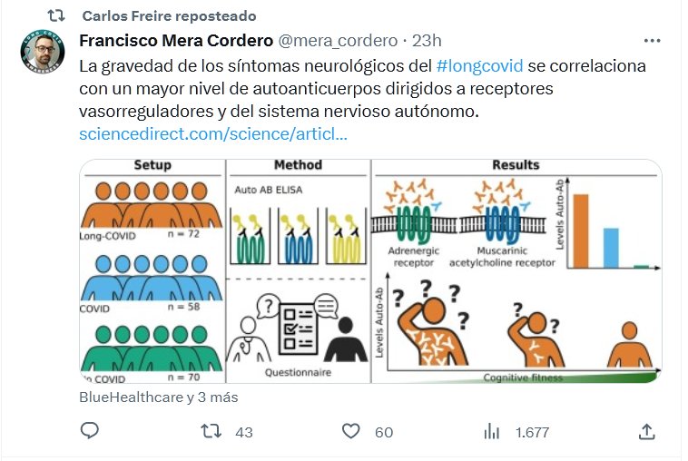Open view analytics bar chart icon
The image size is (688, 461).
[491, 432]
